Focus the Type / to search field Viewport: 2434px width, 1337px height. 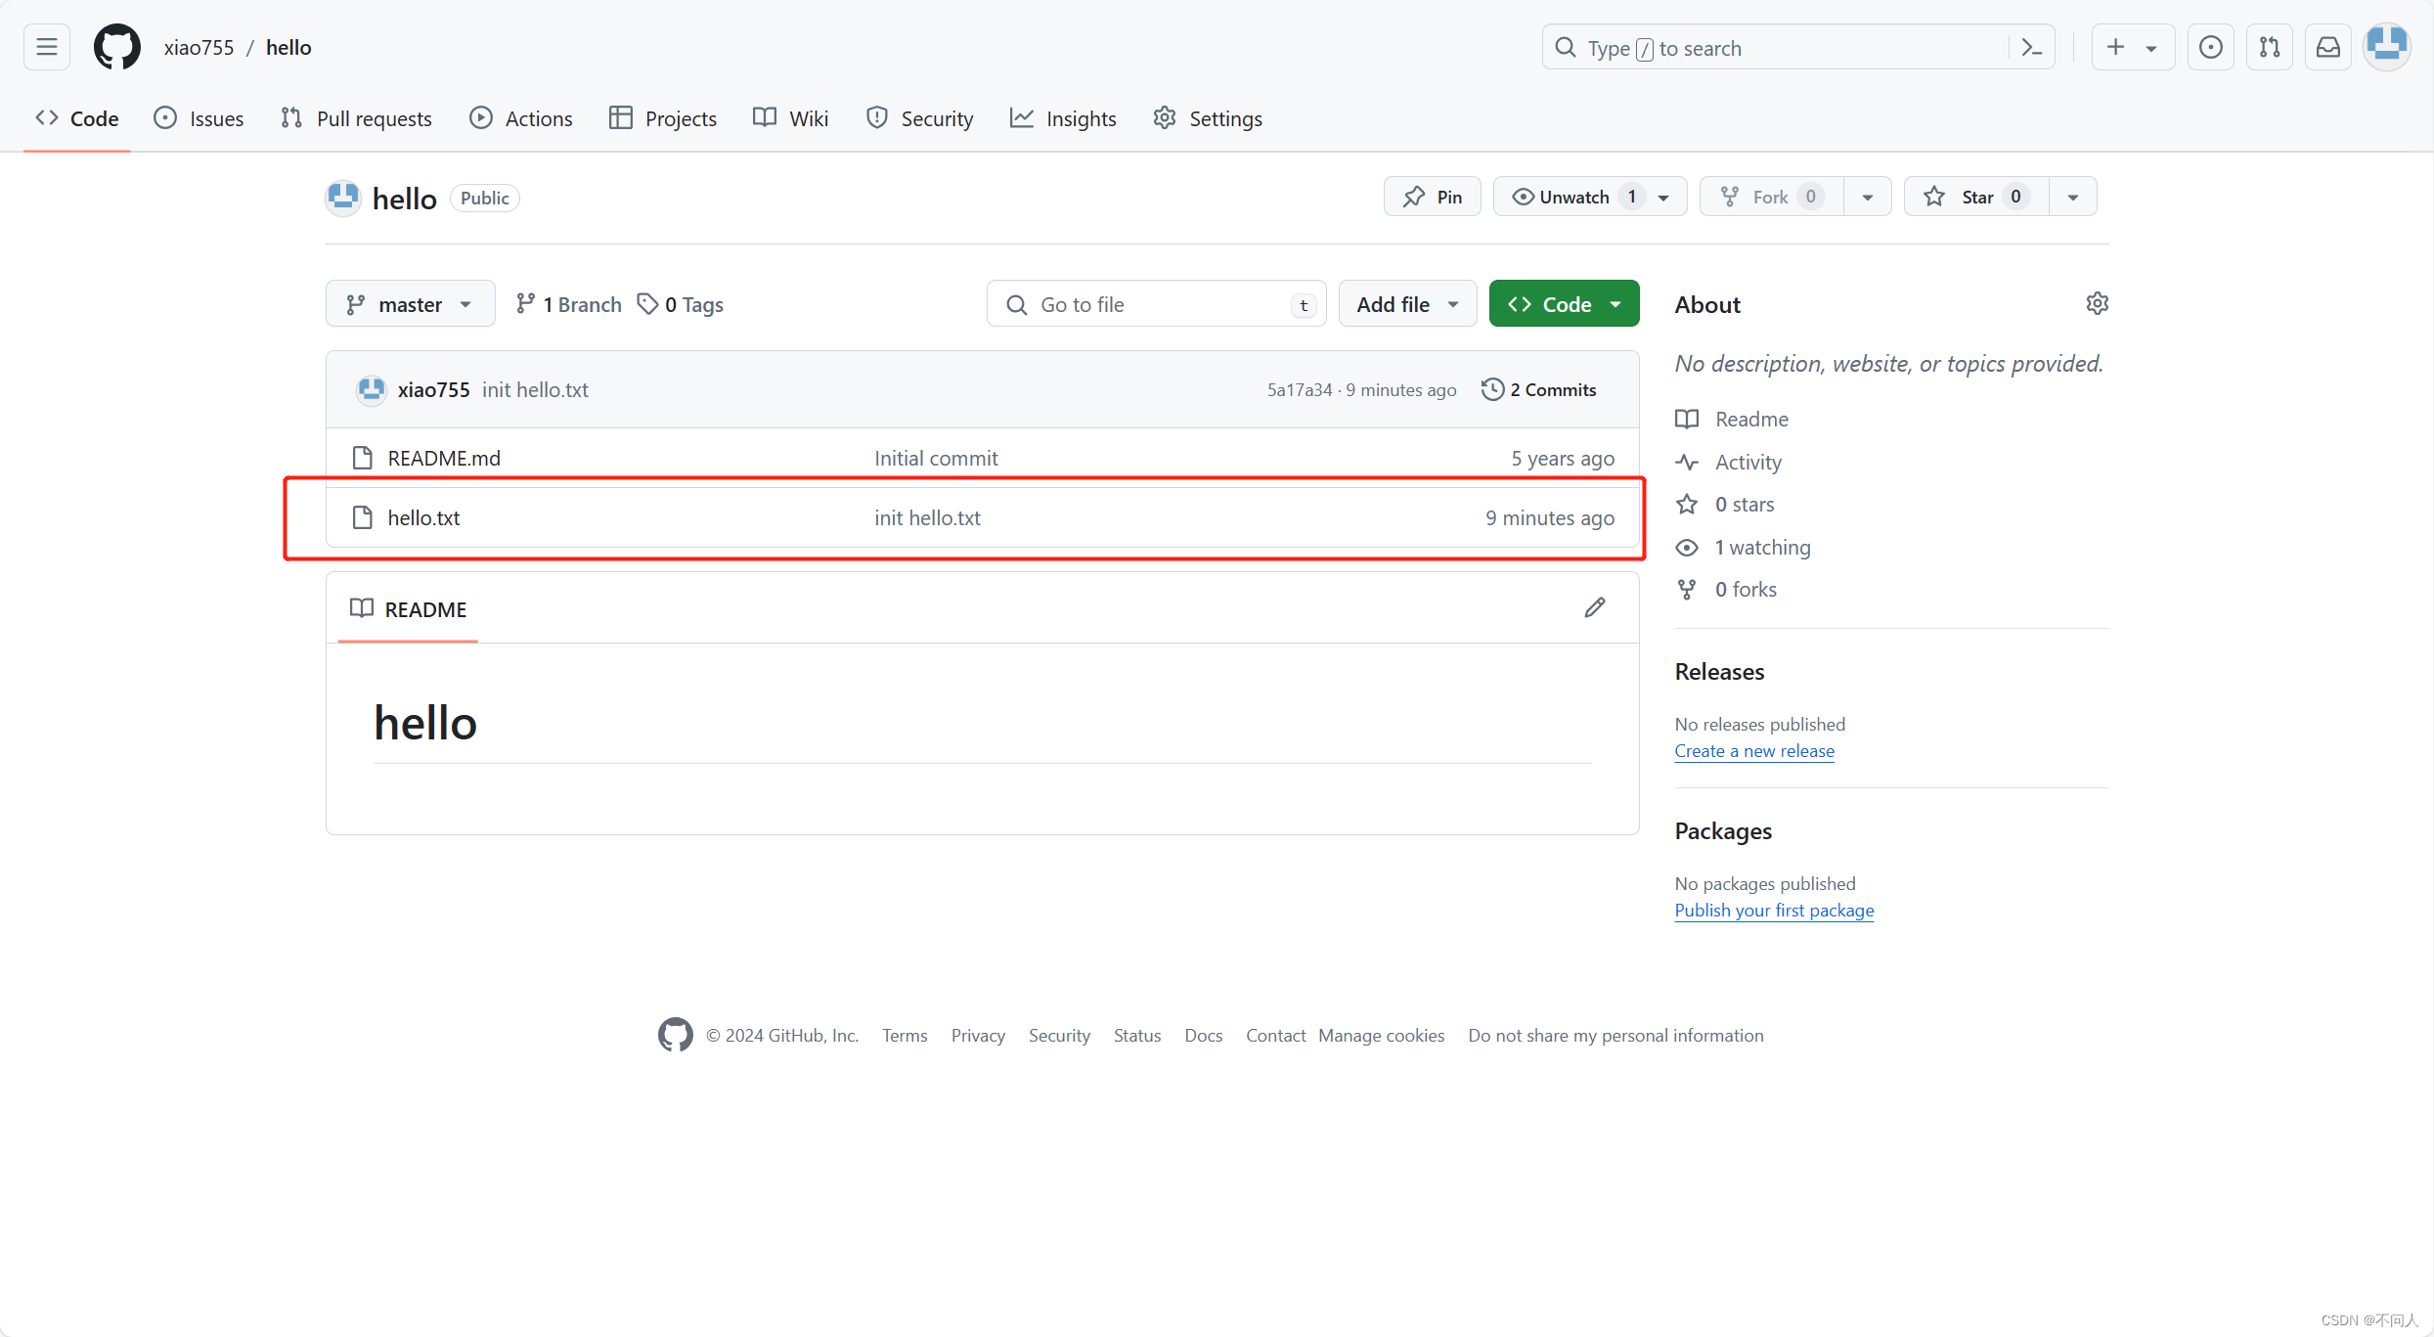(x=1798, y=48)
